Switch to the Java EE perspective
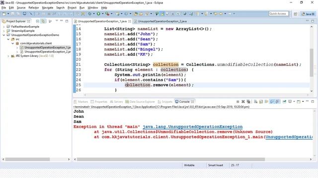This screenshot has width=318, height=178. coord(308,14)
